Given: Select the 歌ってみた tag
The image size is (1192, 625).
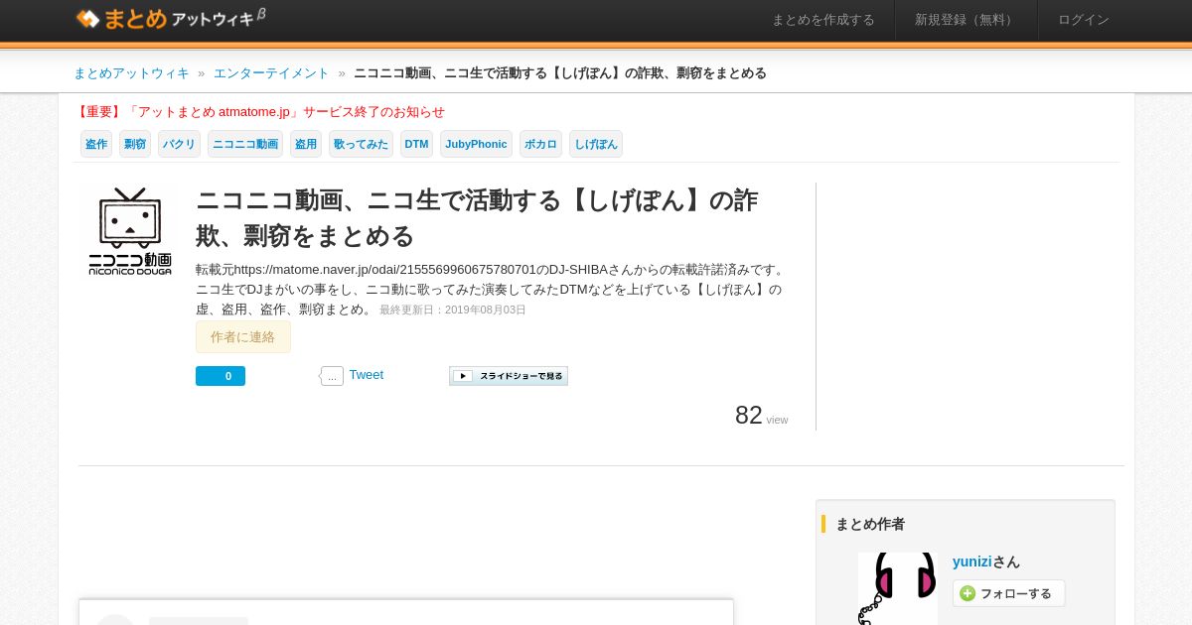Looking at the screenshot, I should coord(361,144).
